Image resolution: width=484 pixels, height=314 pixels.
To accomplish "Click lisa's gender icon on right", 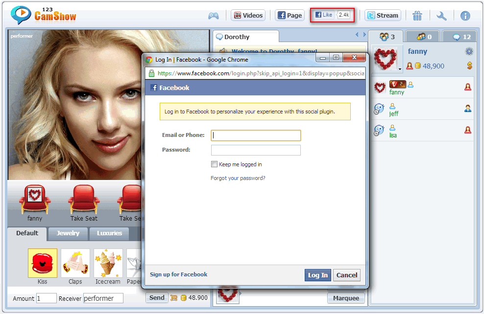I will tap(468, 130).
